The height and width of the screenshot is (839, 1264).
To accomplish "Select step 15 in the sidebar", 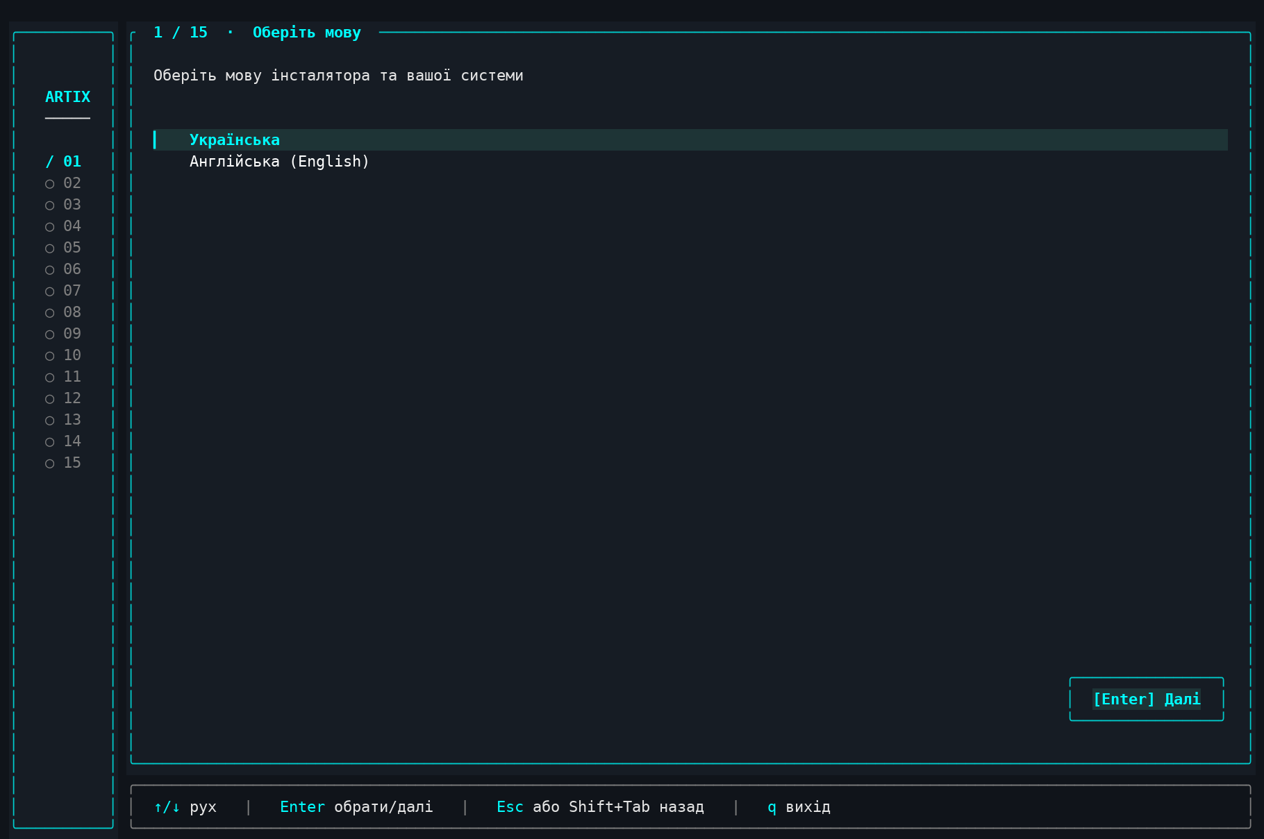I will pos(63,463).
